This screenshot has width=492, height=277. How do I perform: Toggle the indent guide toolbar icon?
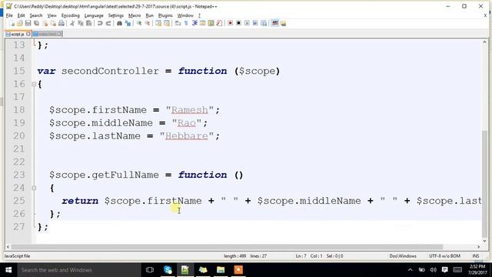[194, 23]
